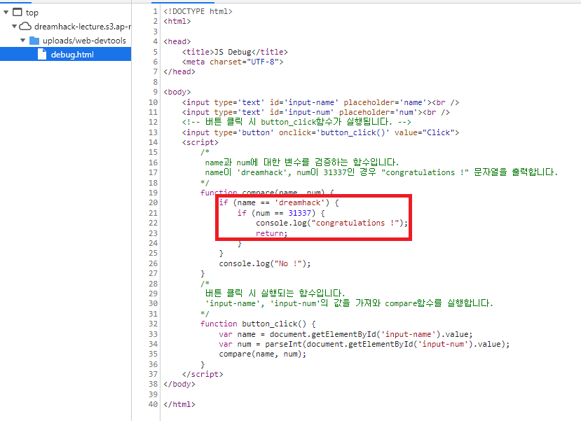The width and height of the screenshot is (581, 421).
Task: Click the JS Debug title text
Action: tap(233, 52)
